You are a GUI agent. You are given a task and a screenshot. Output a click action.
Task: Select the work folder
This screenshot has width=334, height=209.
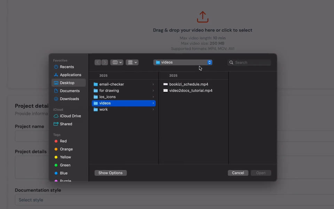124,109
